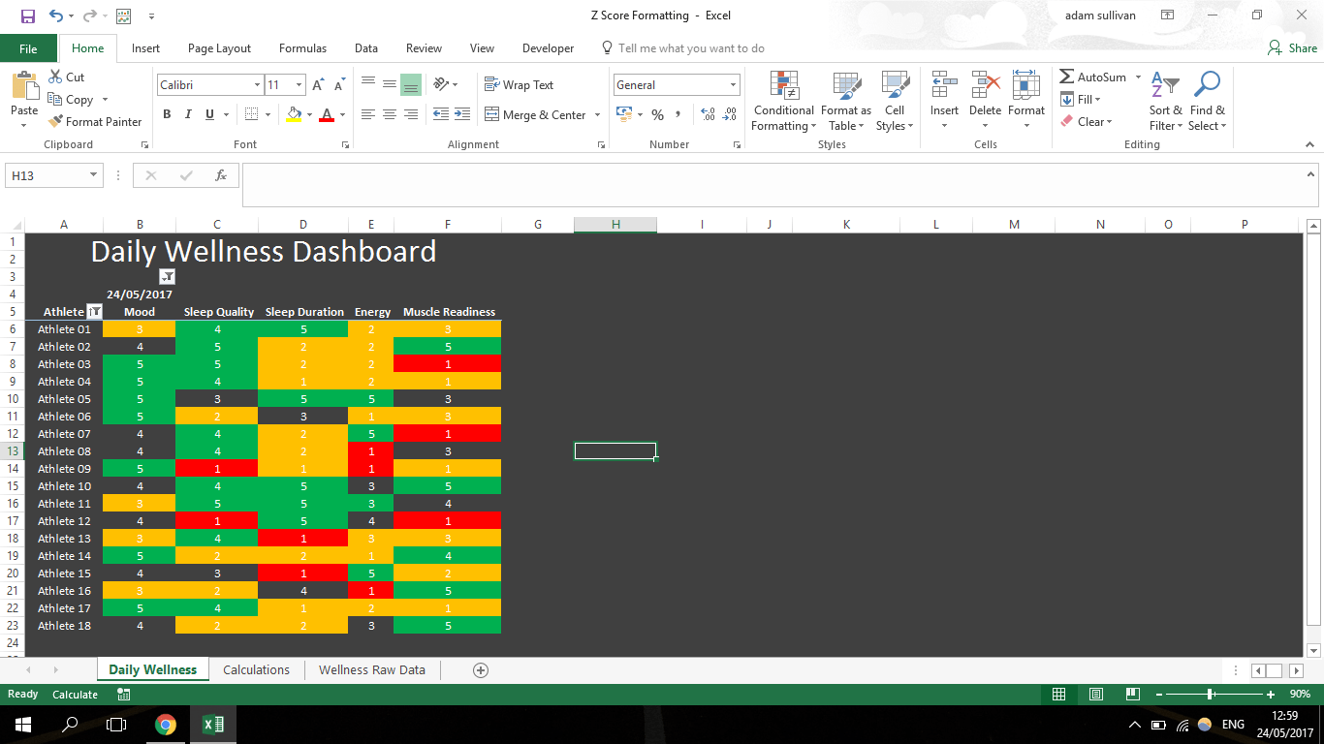Click the Share button
The width and height of the screenshot is (1324, 744).
(1293, 48)
